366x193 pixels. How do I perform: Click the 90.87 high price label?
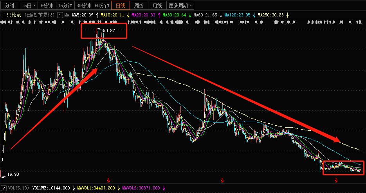click(109, 31)
